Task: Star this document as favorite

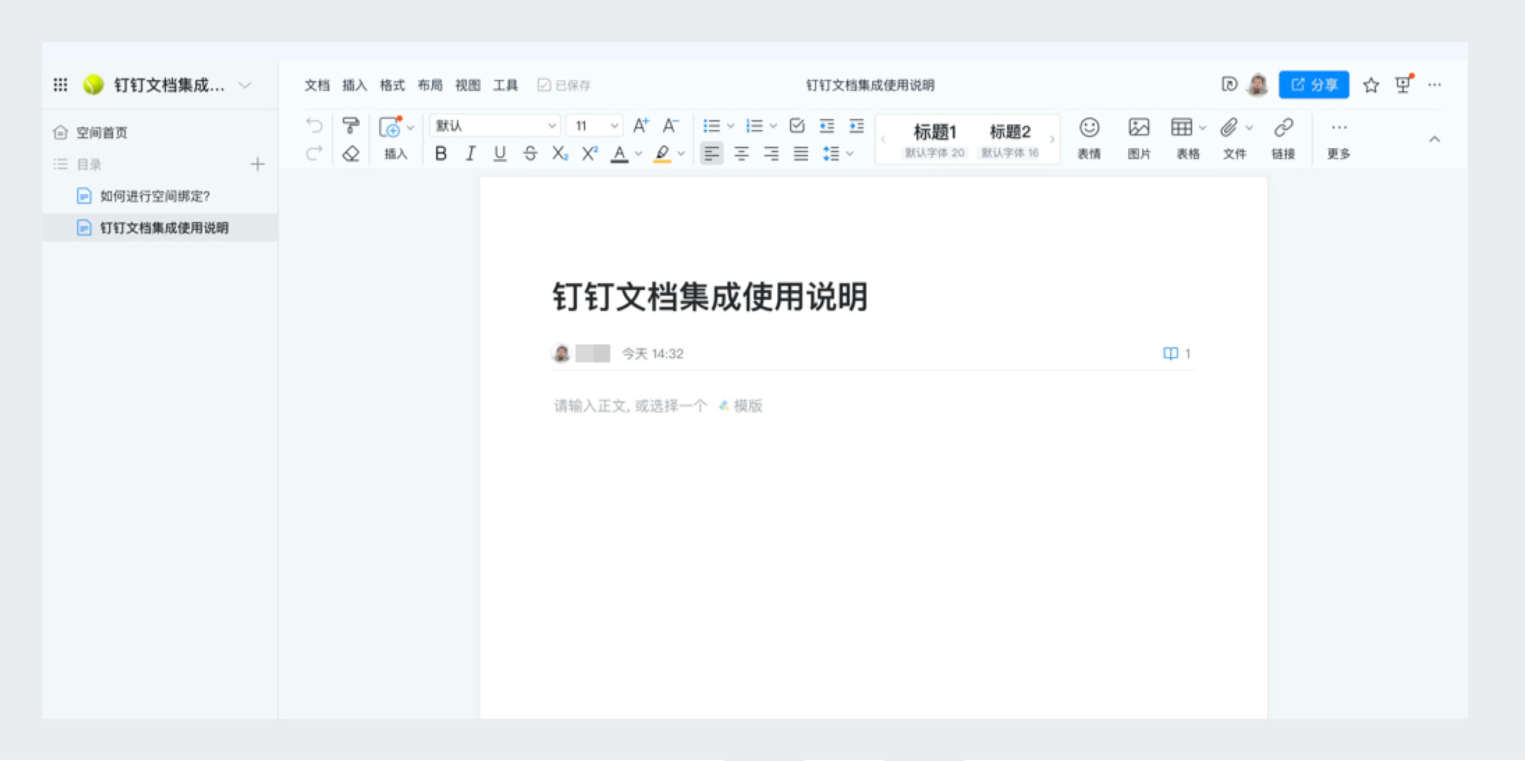Action: pyautogui.click(x=1371, y=85)
